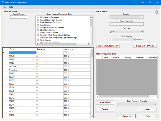The width and height of the screenshot is (161, 121).
Task: Select the 99340 code cell
Action: click(x=22, y=56)
